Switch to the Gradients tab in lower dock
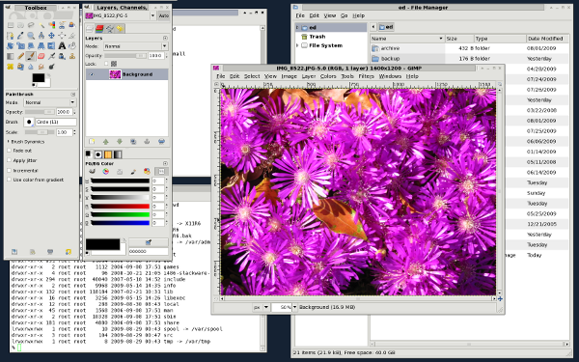 coord(118,154)
